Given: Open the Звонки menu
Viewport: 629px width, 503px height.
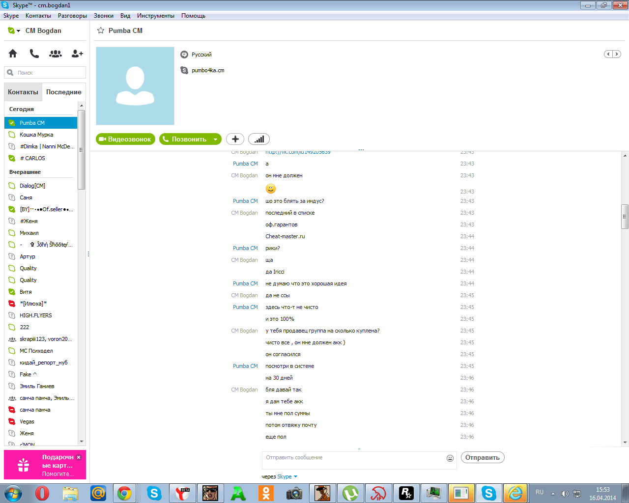Looking at the screenshot, I should [104, 16].
